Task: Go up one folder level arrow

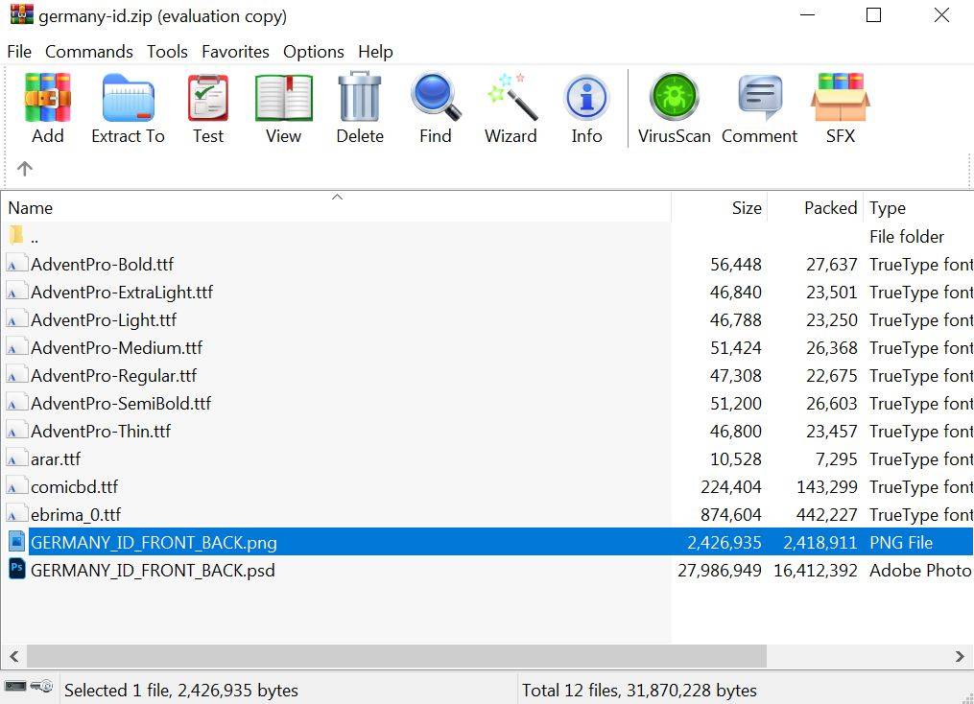Action: pyautogui.click(x=25, y=169)
